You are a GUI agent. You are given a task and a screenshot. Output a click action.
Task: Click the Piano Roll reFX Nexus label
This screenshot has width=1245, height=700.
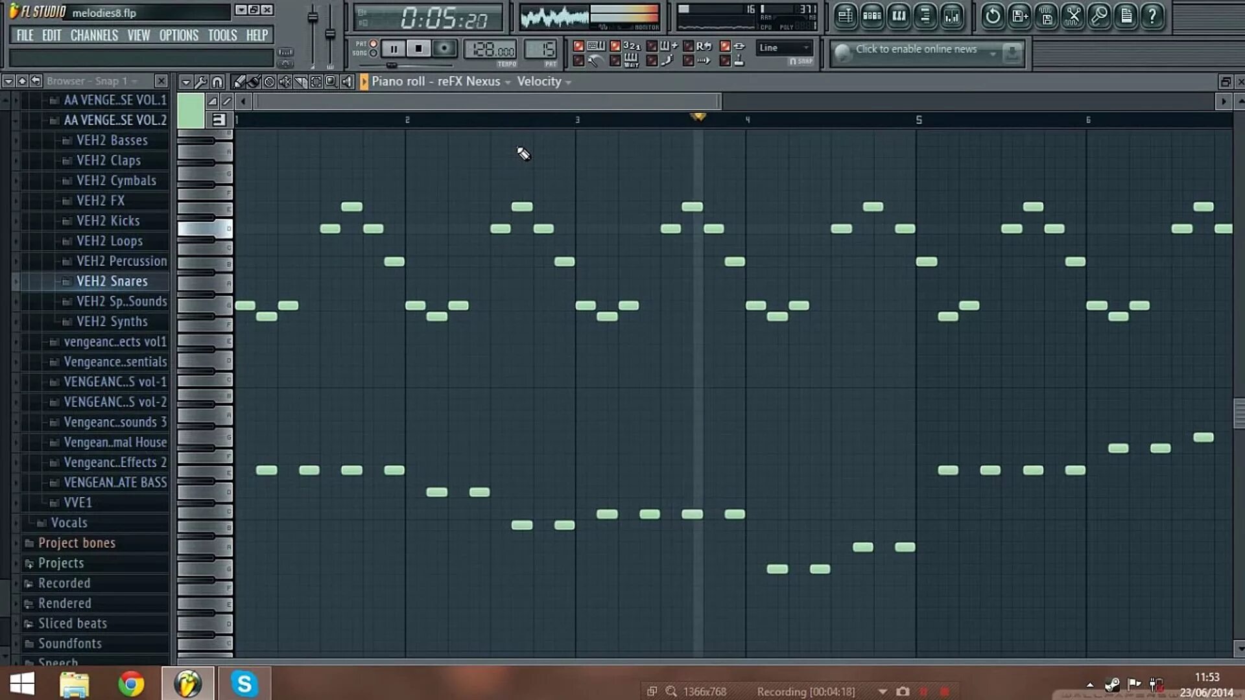[436, 81]
